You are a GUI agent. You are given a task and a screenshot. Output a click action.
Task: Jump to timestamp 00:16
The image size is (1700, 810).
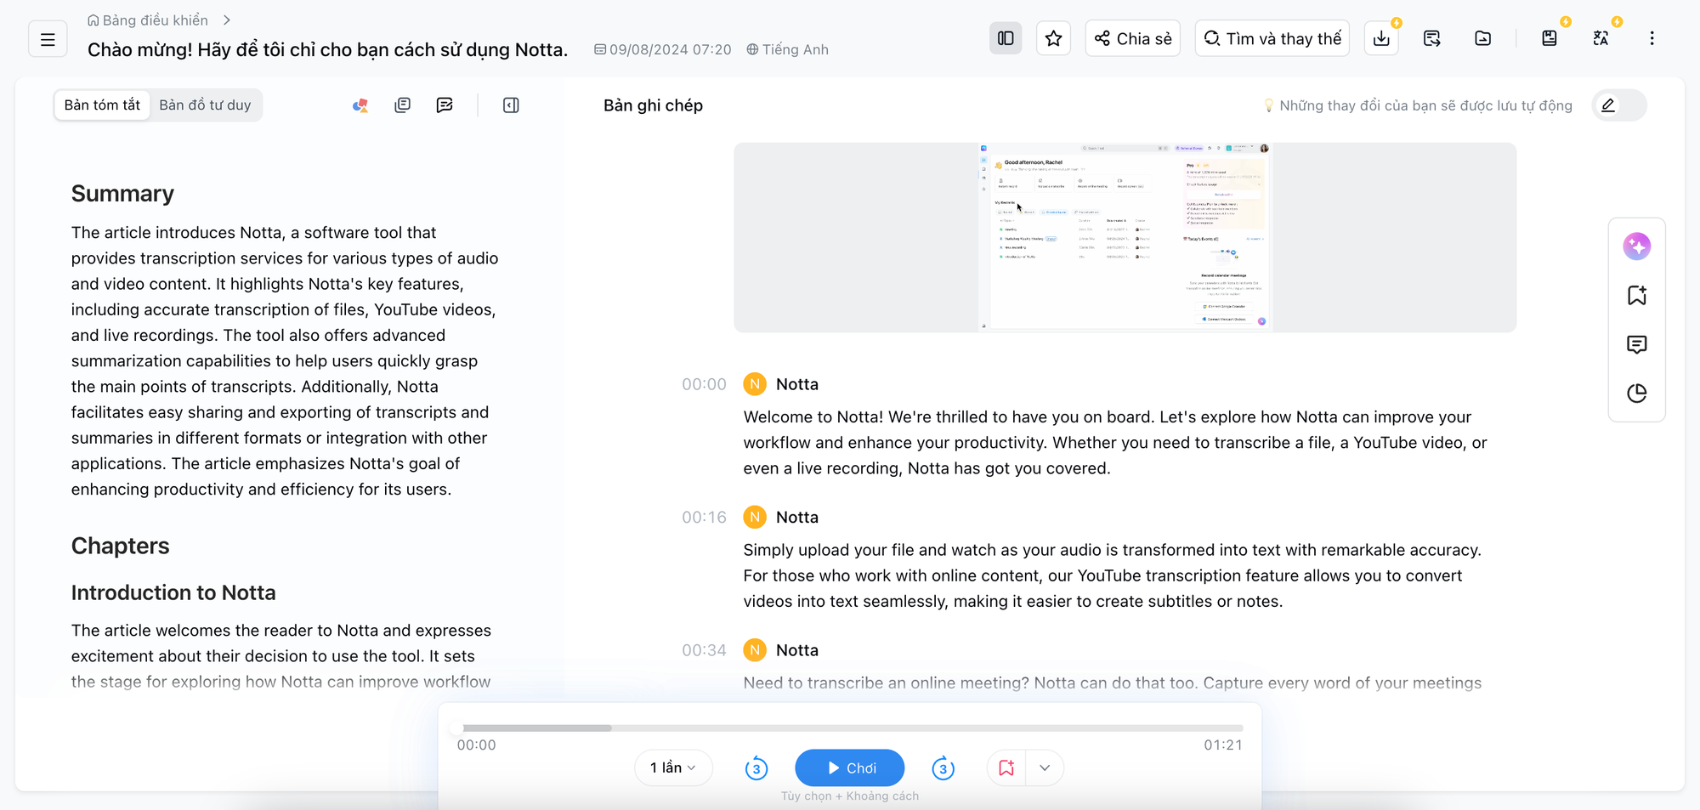click(x=704, y=518)
